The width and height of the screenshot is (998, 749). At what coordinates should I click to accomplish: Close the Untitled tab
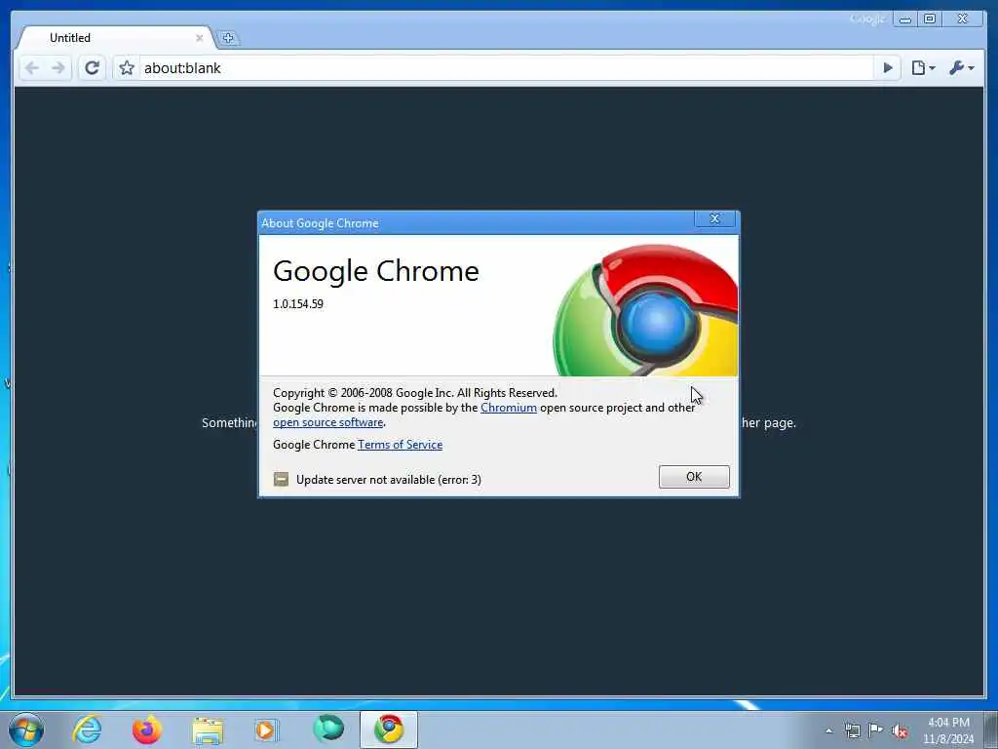(199, 38)
